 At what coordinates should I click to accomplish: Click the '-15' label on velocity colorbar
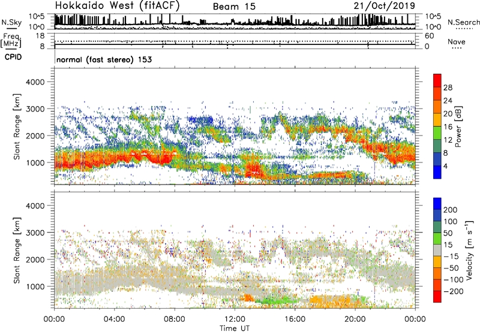coord(451,256)
